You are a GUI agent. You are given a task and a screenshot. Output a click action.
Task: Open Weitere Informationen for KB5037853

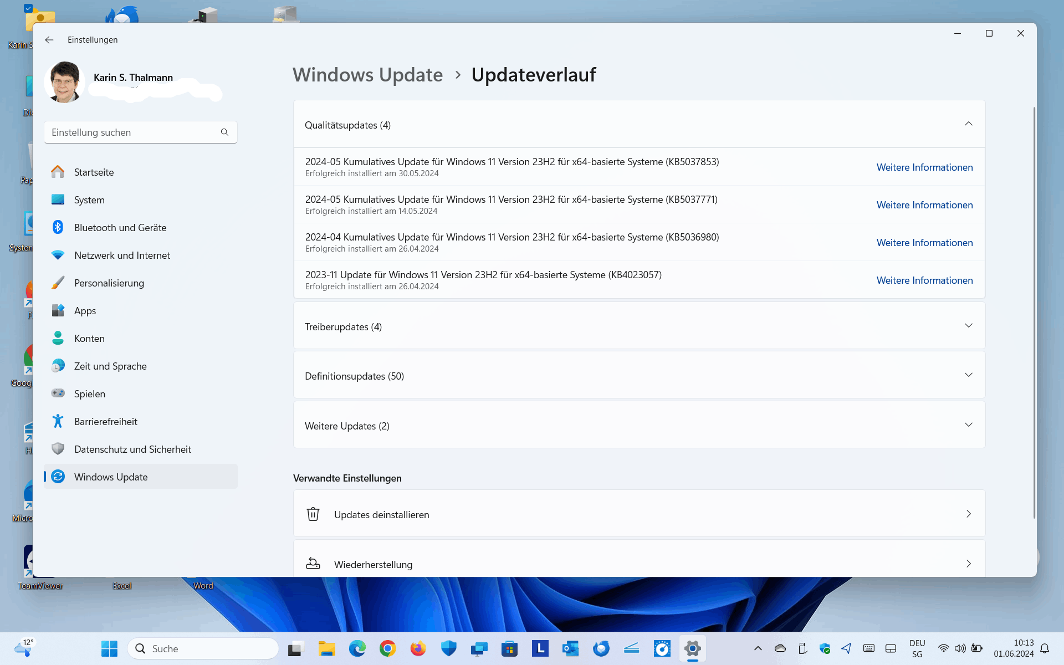click(924, 167)
